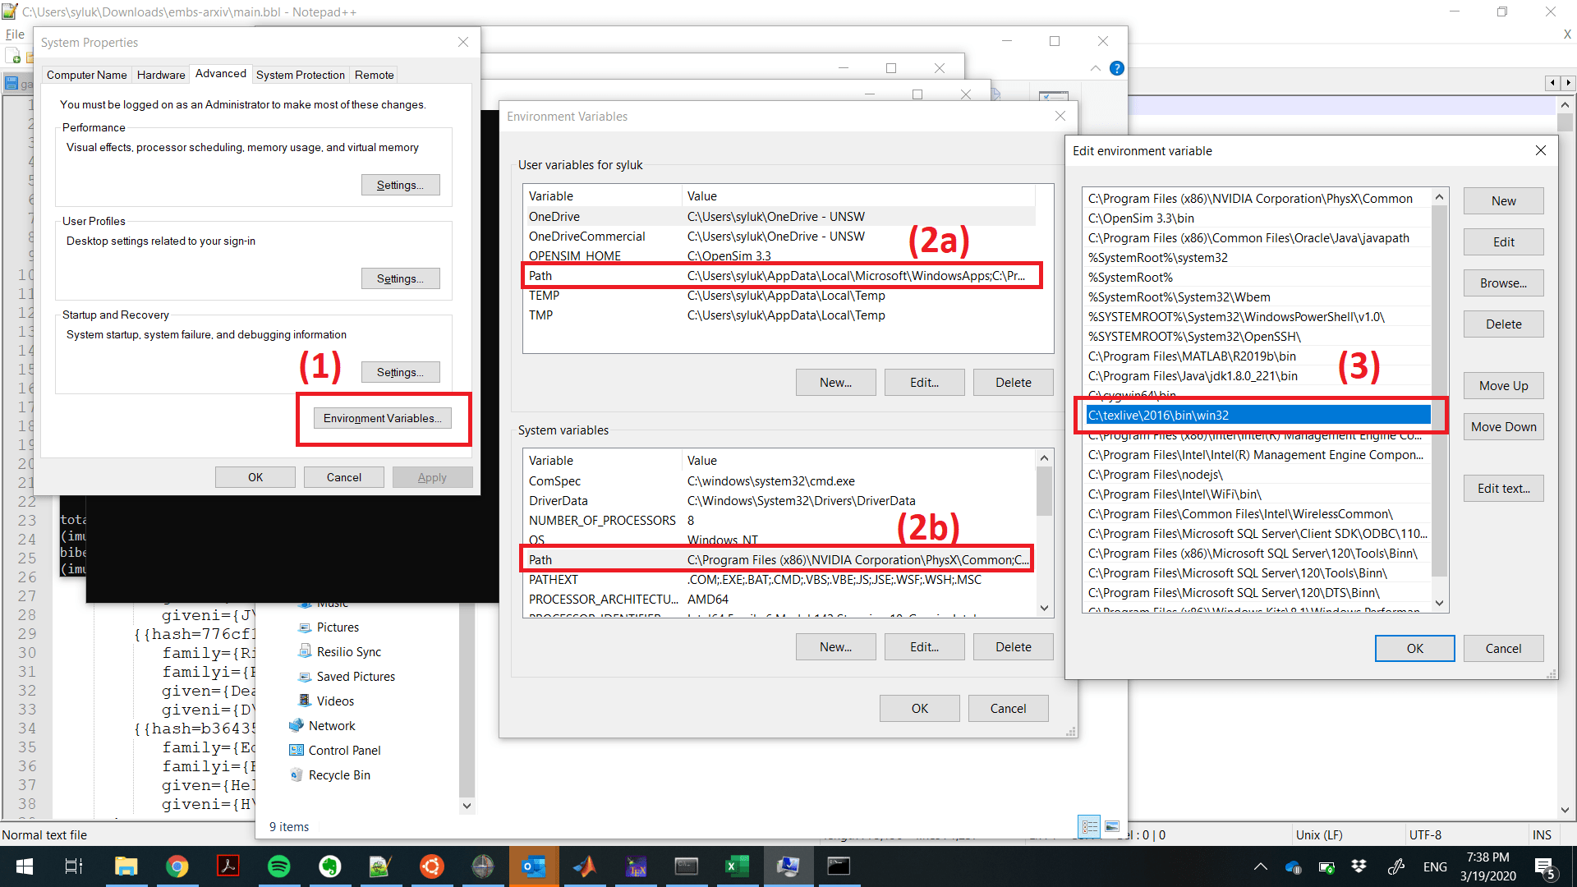The image size is (1577, 887).
Task: Show hidden system tray icons
Action: tap(1260, 866)
